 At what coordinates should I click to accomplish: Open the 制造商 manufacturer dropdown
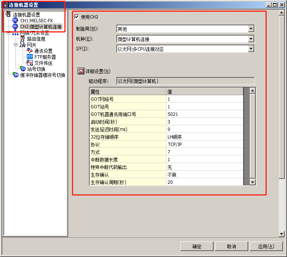[x=251, y=29]
